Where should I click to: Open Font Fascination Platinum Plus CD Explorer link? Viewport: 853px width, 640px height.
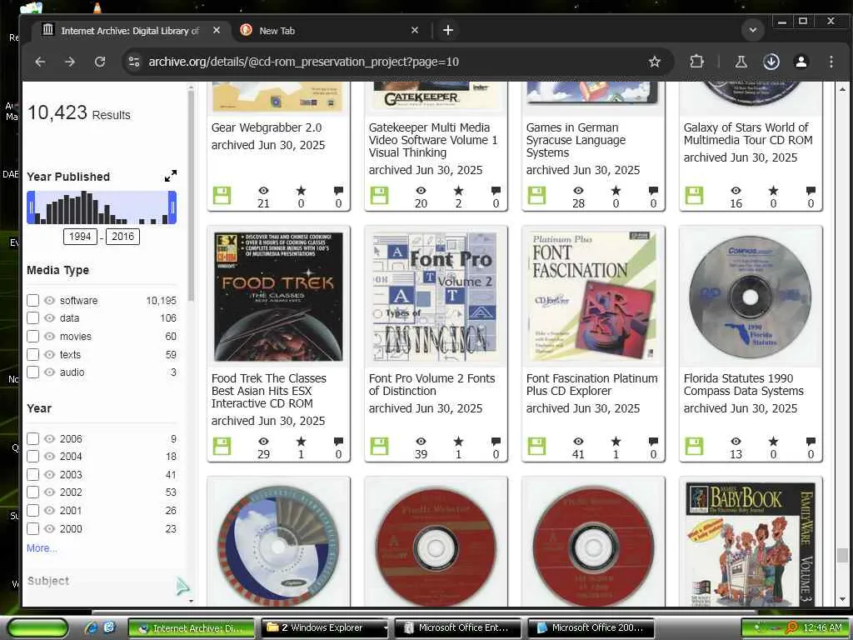592,384
